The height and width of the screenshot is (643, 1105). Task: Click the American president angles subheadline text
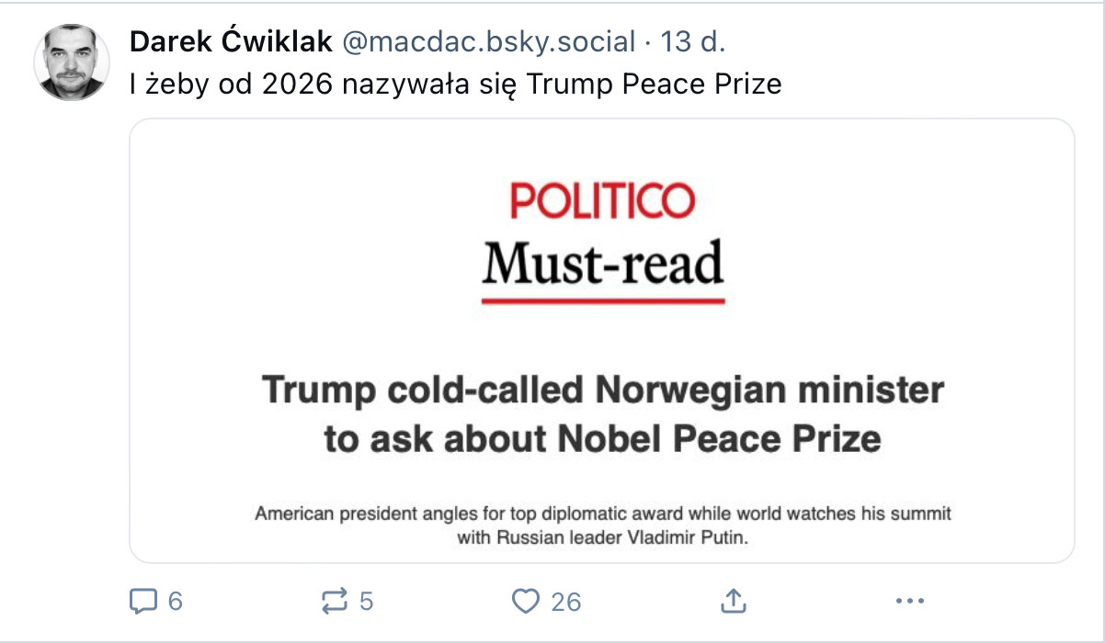(x=603, y=514)
